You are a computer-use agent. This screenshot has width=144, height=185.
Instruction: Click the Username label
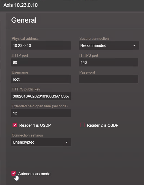point(20,72)
